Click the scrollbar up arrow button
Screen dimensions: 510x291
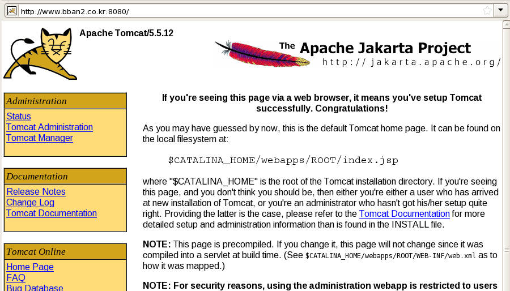point(507,24)
